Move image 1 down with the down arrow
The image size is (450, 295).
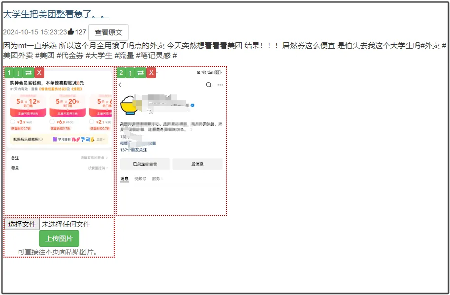click(18, 73)
